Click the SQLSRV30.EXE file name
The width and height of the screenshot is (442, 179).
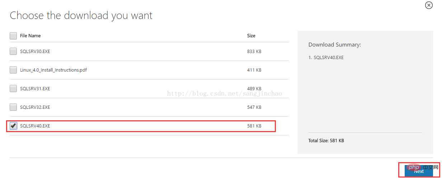click(35, 51)
